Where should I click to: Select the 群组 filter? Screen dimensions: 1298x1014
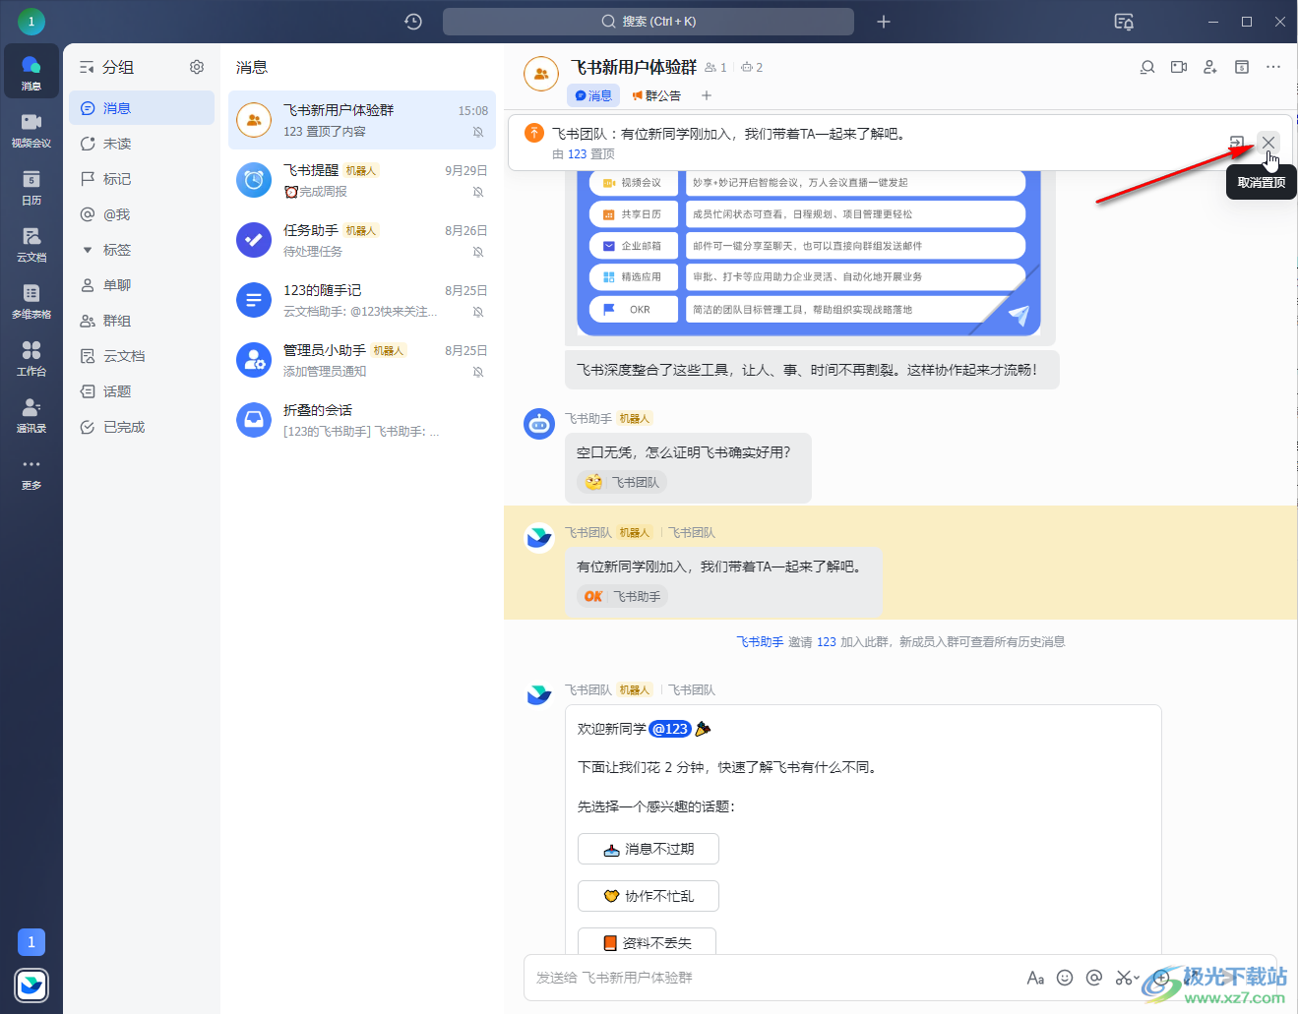(x=142, y=321)
